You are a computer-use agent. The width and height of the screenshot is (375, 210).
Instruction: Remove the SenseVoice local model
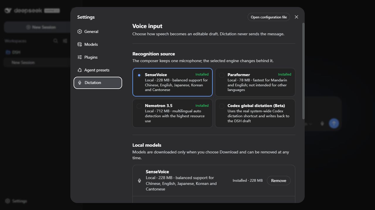[279, 181]
